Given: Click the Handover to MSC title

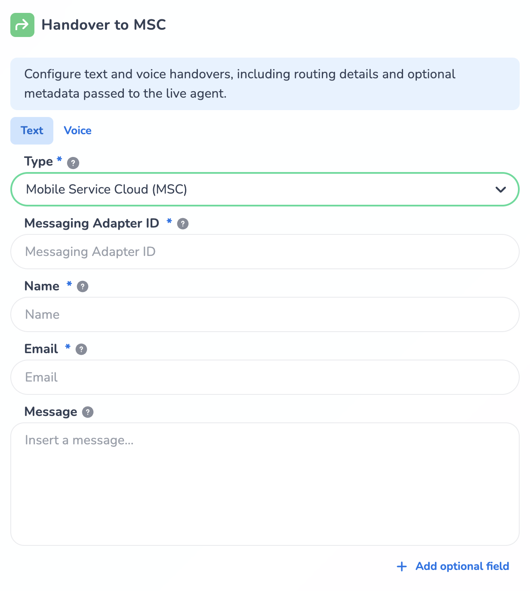Looking at the screenshot, I should tap(104, 25).
